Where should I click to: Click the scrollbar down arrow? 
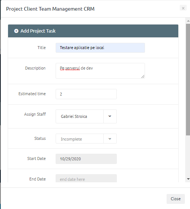pyautogui.click(x=188, y=179)
